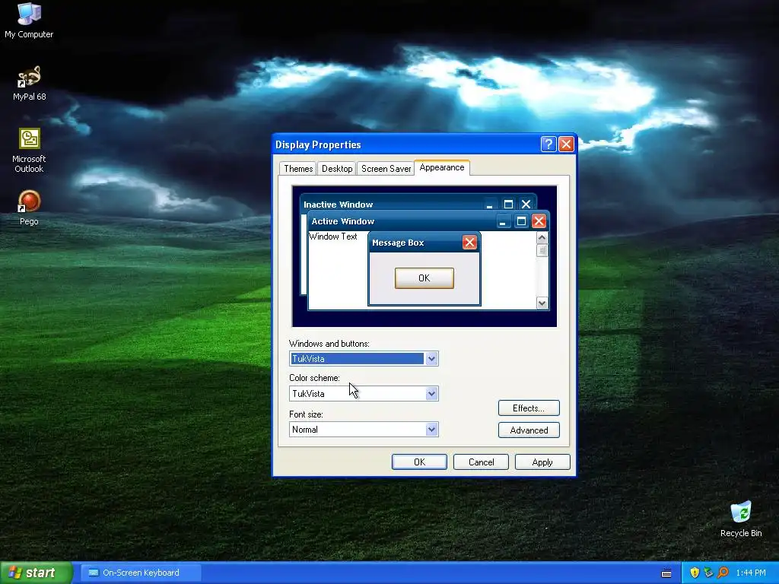Click the taskbar clock showing 1:44 PM
This screenshot has height=584, width=779.
pos(751,573)
